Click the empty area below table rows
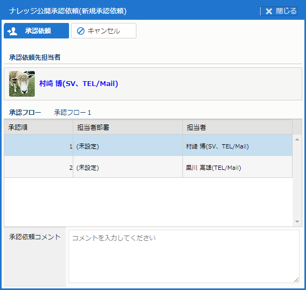Screen dimensions: 306x290 pos(148,202)
